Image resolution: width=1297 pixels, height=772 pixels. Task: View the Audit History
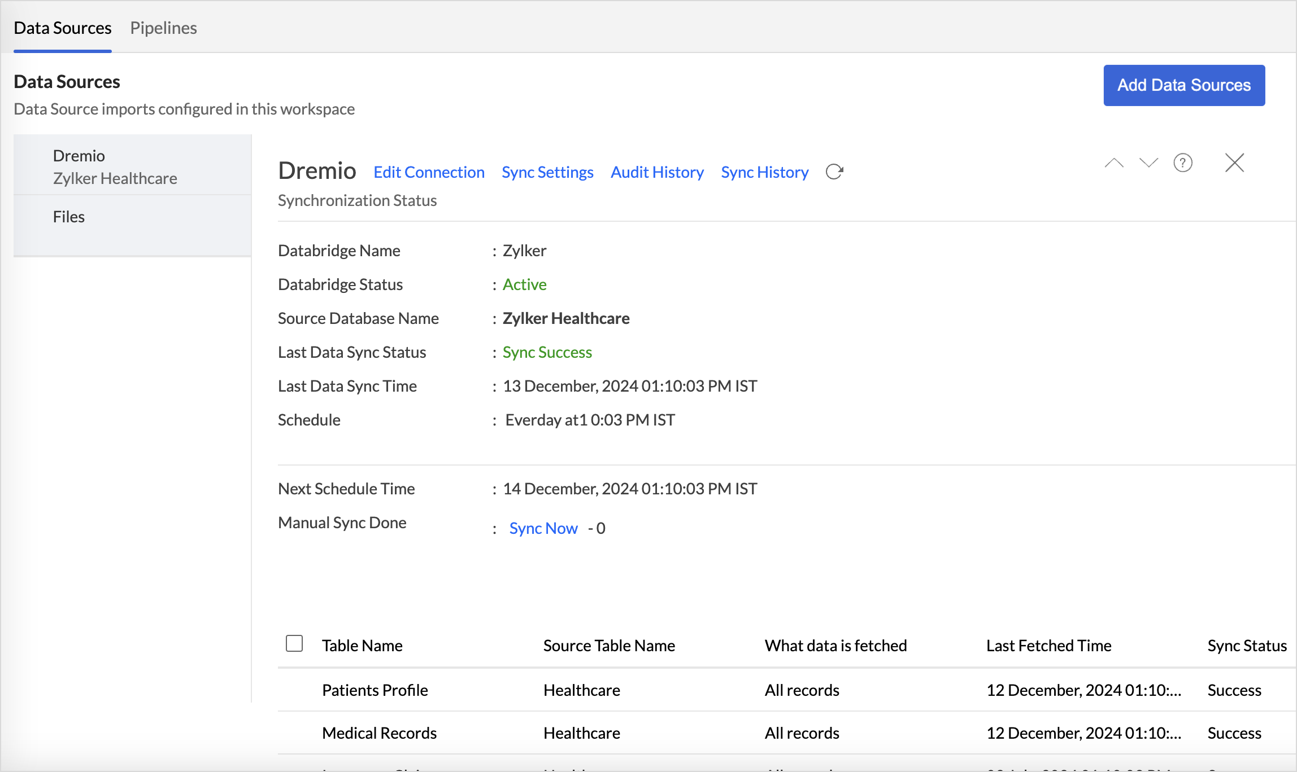click(x=657, y=172)
